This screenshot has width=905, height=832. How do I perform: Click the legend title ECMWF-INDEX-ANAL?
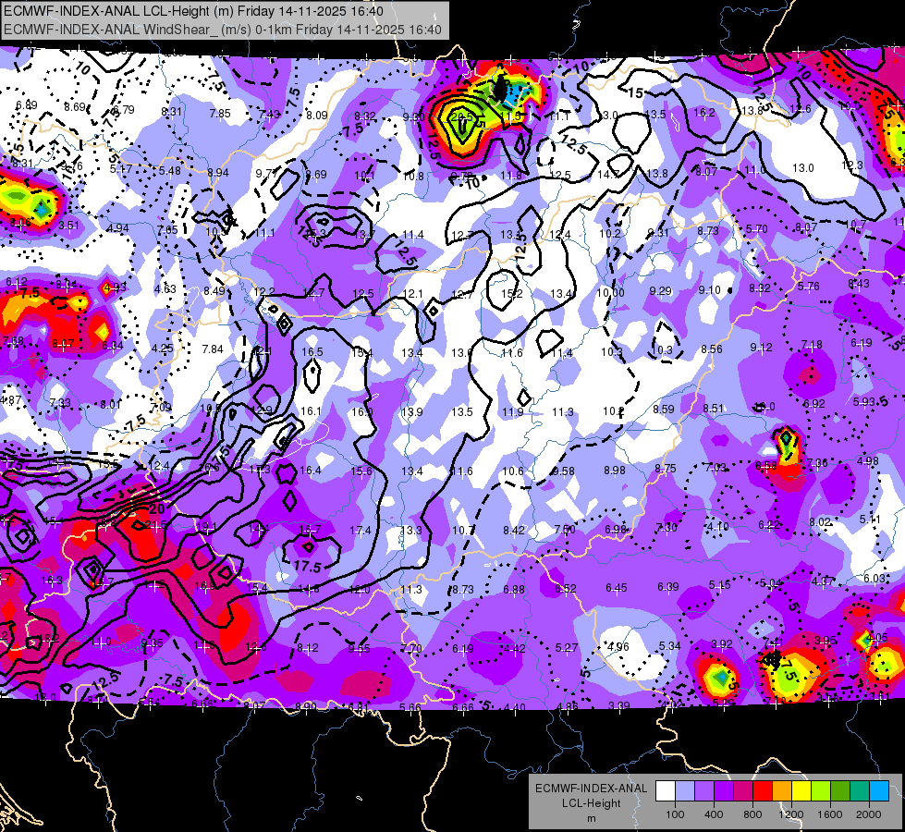[x=591, y=789]
